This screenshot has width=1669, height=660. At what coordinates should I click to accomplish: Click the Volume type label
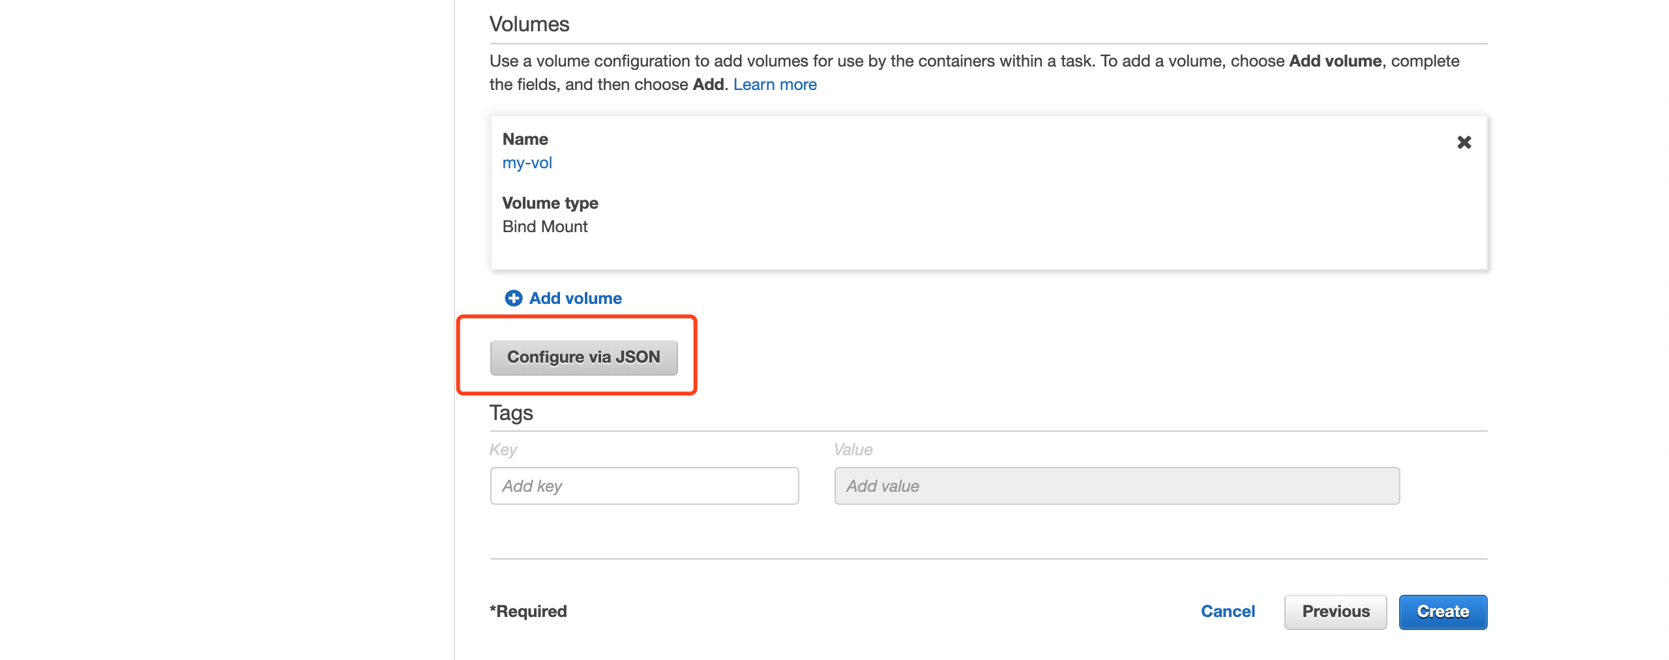[x=550, y=203]
